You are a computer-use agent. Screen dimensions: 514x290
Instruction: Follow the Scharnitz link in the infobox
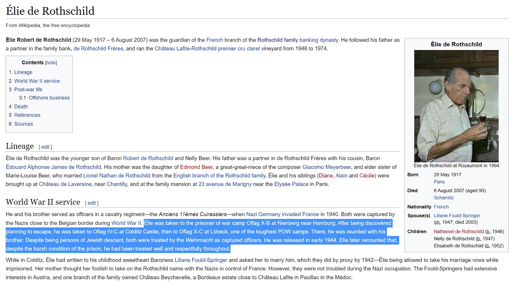[444, 198]
